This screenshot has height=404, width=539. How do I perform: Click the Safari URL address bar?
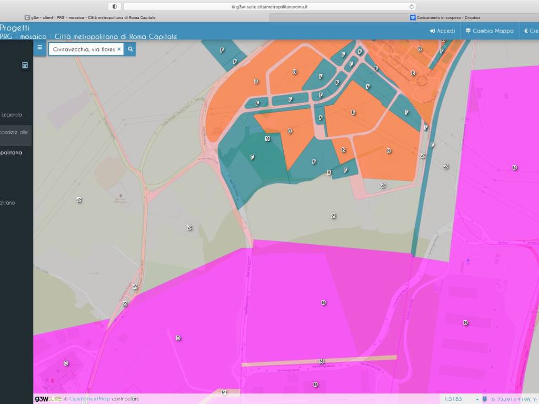[x=268, y=7]
